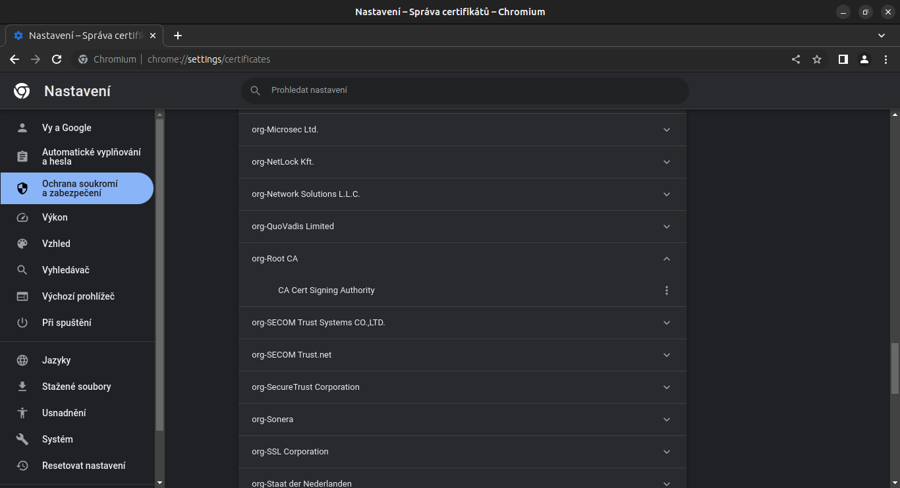Expand the org-Microsec Ltd. entry
The image size is (900, 488).
pos(667,130)
